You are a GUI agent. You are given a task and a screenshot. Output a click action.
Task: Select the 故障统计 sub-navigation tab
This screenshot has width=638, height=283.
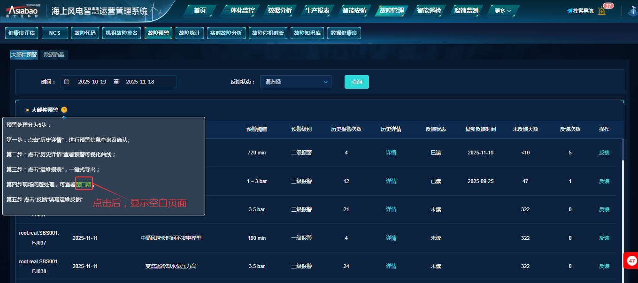tap(189, 33)
